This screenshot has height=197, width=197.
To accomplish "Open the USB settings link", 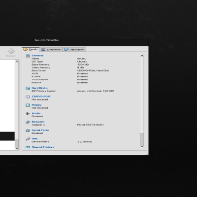I will 34,138.
